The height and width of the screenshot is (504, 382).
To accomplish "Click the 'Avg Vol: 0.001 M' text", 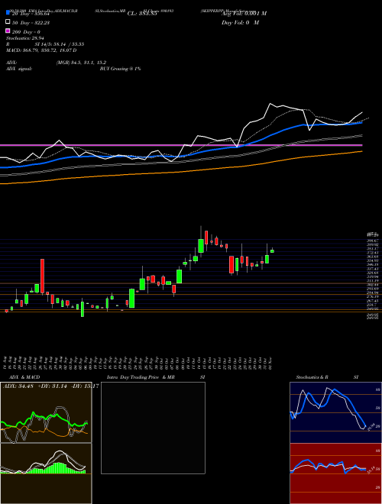I will 244,14.
